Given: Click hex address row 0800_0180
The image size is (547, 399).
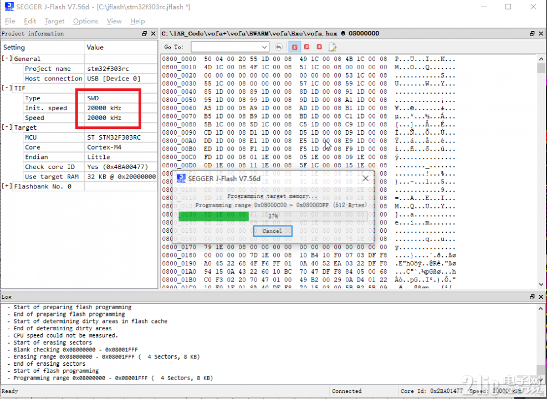Looking at the screenshot, I should click(x=180, y=255).
